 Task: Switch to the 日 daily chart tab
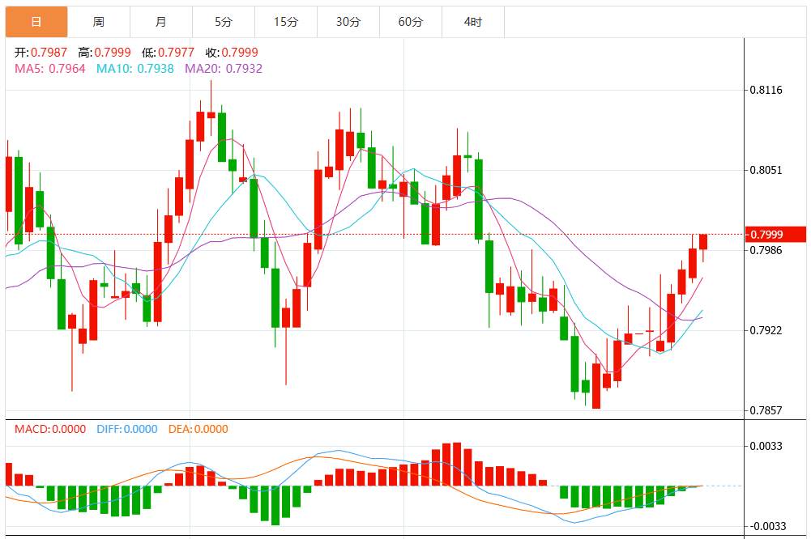coord(36,22)
